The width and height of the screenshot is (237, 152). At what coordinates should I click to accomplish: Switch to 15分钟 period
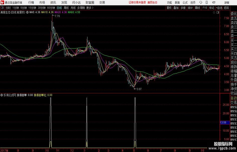[x=32, y=8]
